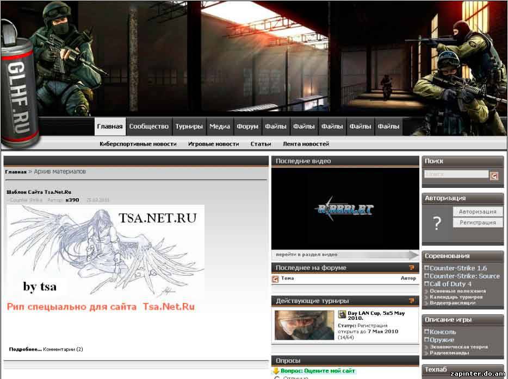Expand the Counter-Strike: Source section
This screenshot has height=379, width=508.
coord(426,276)
